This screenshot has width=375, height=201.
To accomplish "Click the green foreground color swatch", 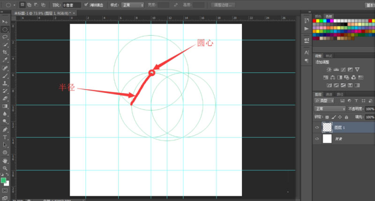I will point(3,180).
